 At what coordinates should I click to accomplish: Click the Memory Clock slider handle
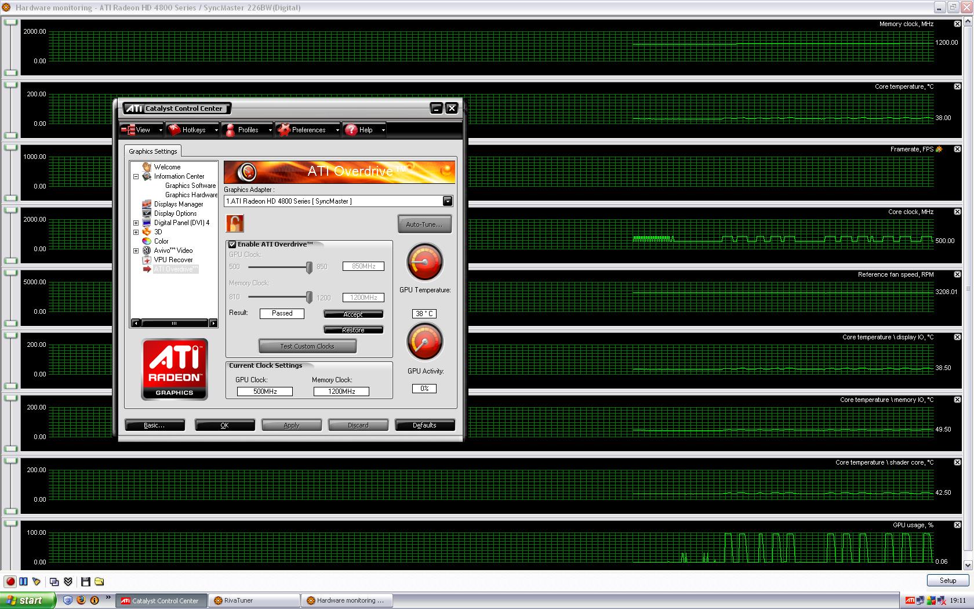coord(309,297)
